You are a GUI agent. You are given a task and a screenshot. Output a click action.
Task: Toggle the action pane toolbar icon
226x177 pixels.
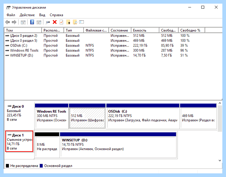[x=39, y=22]
